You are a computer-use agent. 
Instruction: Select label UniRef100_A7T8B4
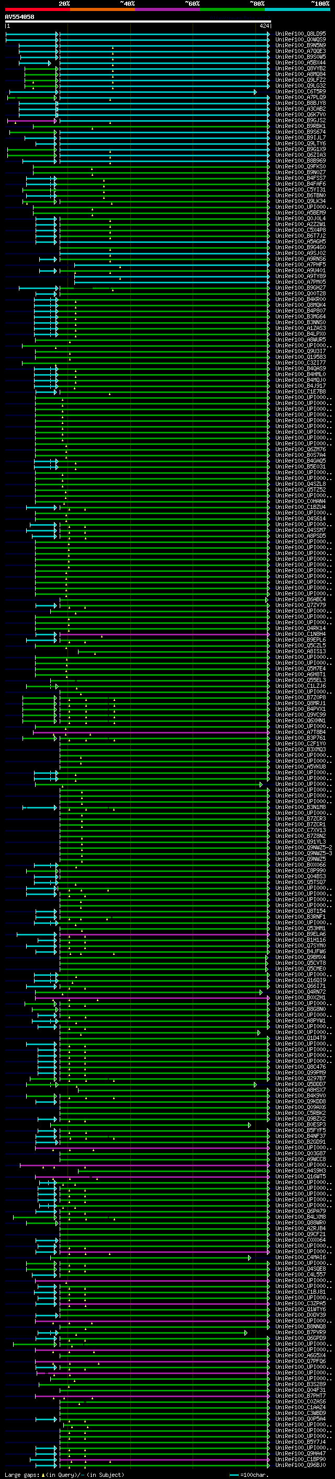click(x=300, y=732)
